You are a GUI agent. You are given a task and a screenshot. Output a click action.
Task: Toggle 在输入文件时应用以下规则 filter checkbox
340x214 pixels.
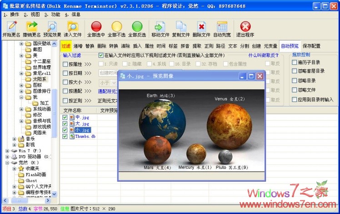click(x=101, y=56)
